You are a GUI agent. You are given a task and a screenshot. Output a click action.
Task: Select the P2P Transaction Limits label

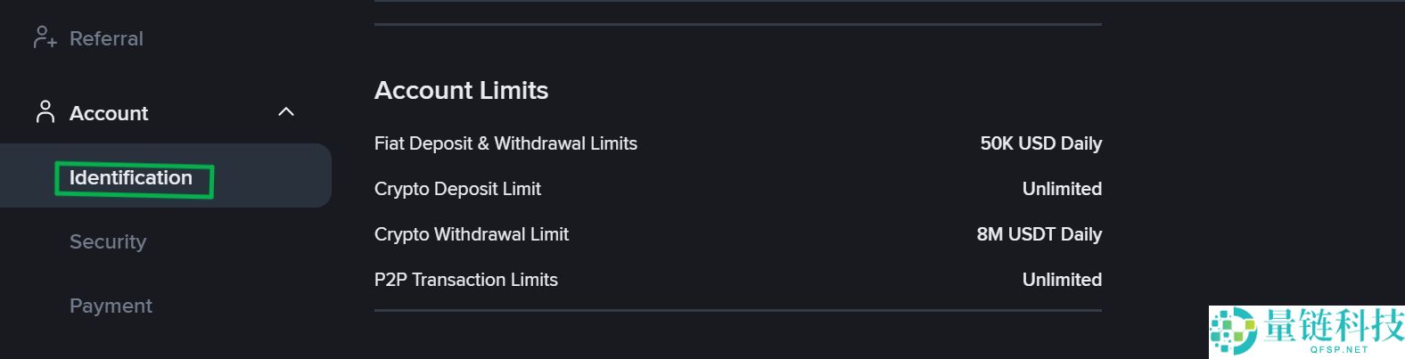click(465, 280)
